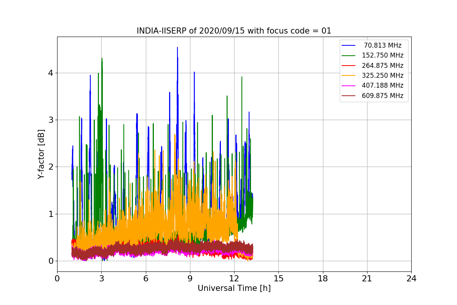The width and height of the screenshot is (457, 305).
Task: Click x-axis tick label 3
Action: click(101, 278)
